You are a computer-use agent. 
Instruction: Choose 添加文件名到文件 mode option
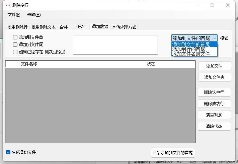pos(194,54)
